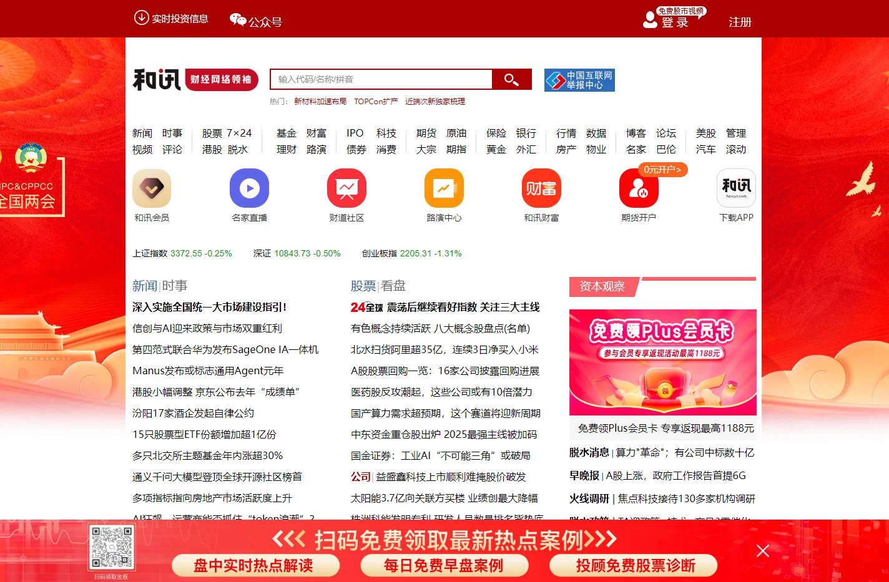This screenshot has width=889, height=582.
Task: Open the 期货 navigation item
Action: (426, 133)
